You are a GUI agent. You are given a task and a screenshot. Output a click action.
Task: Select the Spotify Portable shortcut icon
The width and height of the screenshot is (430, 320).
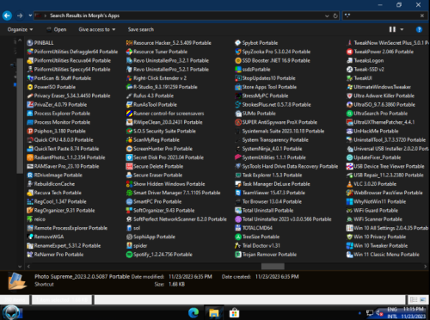click(129, 255)
